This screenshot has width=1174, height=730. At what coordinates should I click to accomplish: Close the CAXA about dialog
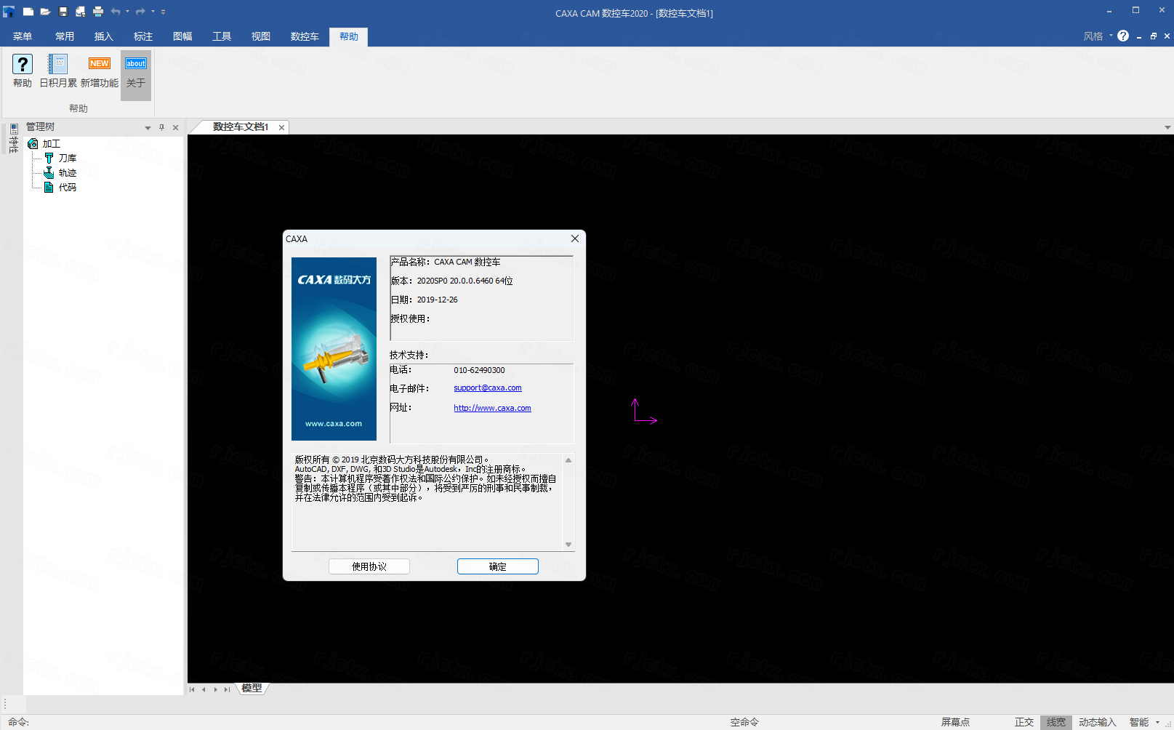pos(575,238)
